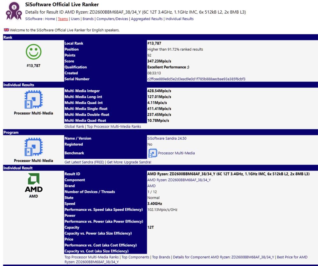Click the Processor Multi-Media icon under Individual Results
Image resolution: width=318 pixels, height=266 pixels.
pyautogui.click(x=33, y=99)
